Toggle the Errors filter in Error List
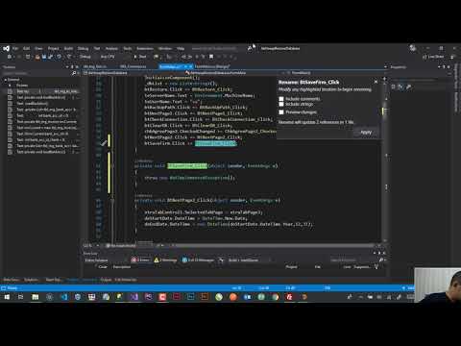The height and width of the screenshot is (346, 461). [140, 260]
